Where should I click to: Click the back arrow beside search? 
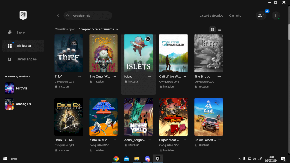coord(58,16)
